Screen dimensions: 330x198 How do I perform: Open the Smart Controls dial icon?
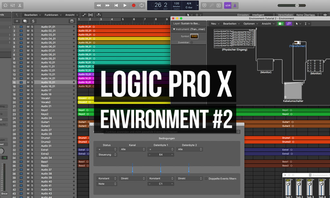point(5,5)
